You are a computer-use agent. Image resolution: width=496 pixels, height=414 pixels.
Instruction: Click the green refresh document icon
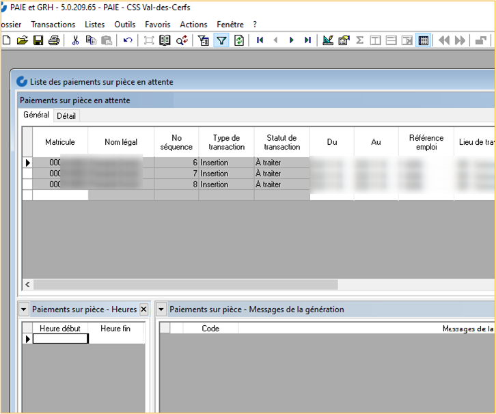(239, 40)
